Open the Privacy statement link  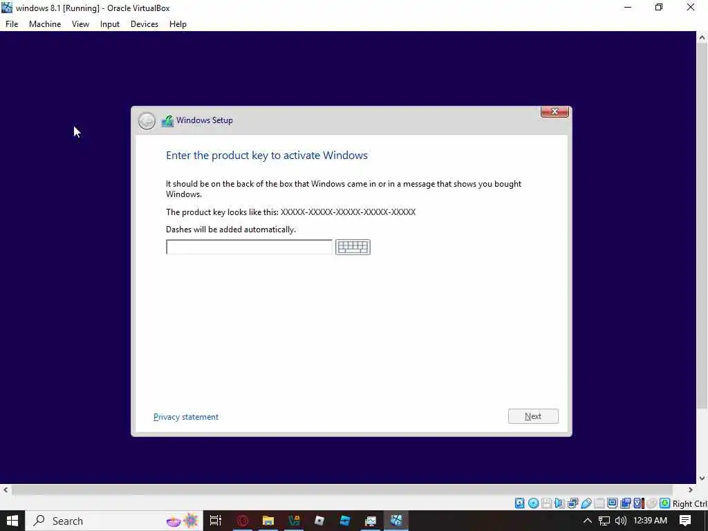click(x=185, y=417)
